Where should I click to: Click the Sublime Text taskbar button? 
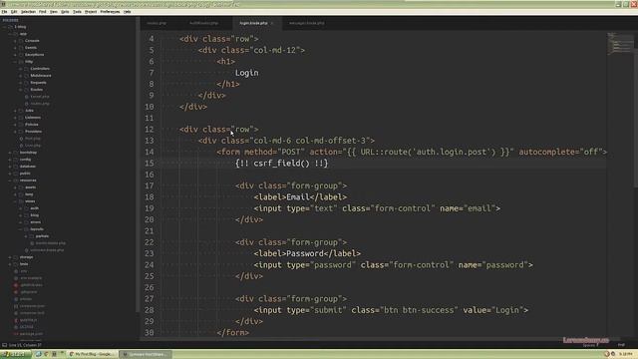tap(146, 355)
